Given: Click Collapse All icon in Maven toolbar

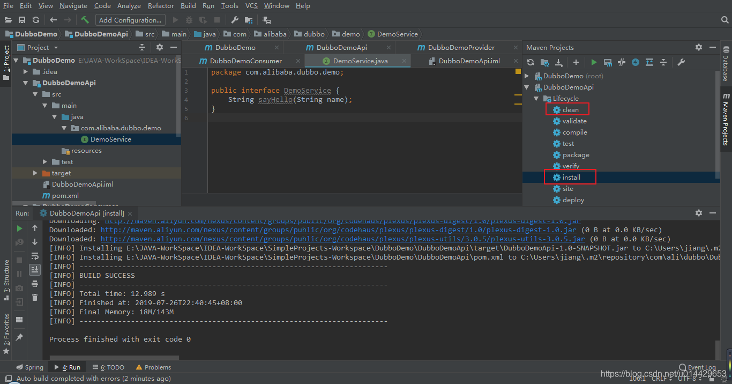Looking at the screenshot, I should pyautogui.click(x=663, y=62).
